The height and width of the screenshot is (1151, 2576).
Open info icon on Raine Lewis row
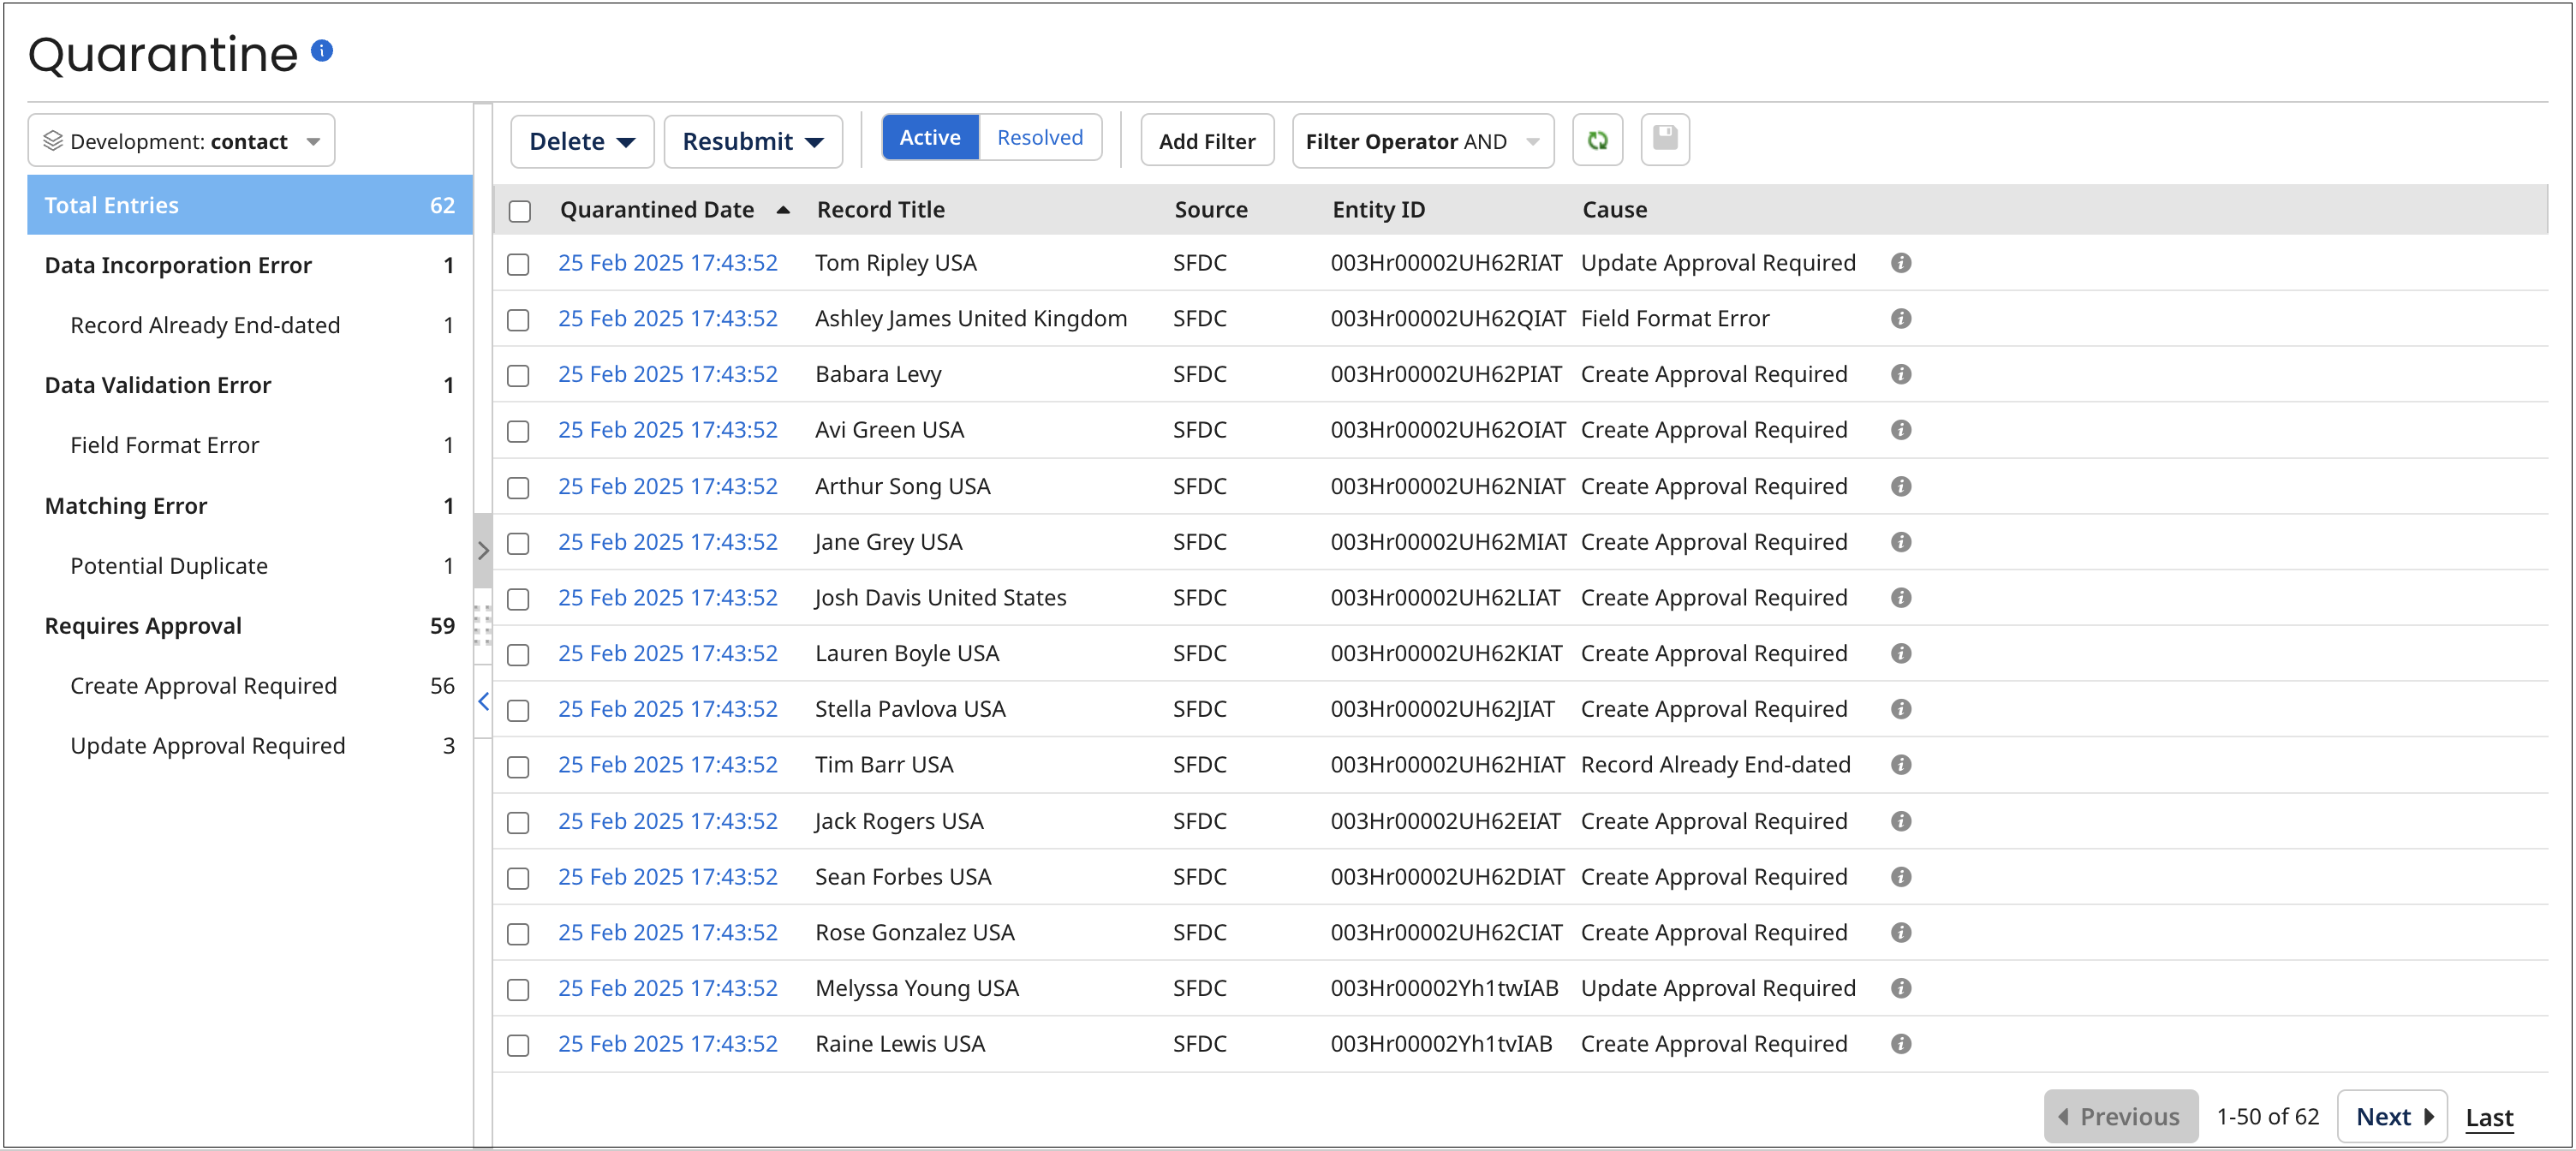(1901, 1043)
